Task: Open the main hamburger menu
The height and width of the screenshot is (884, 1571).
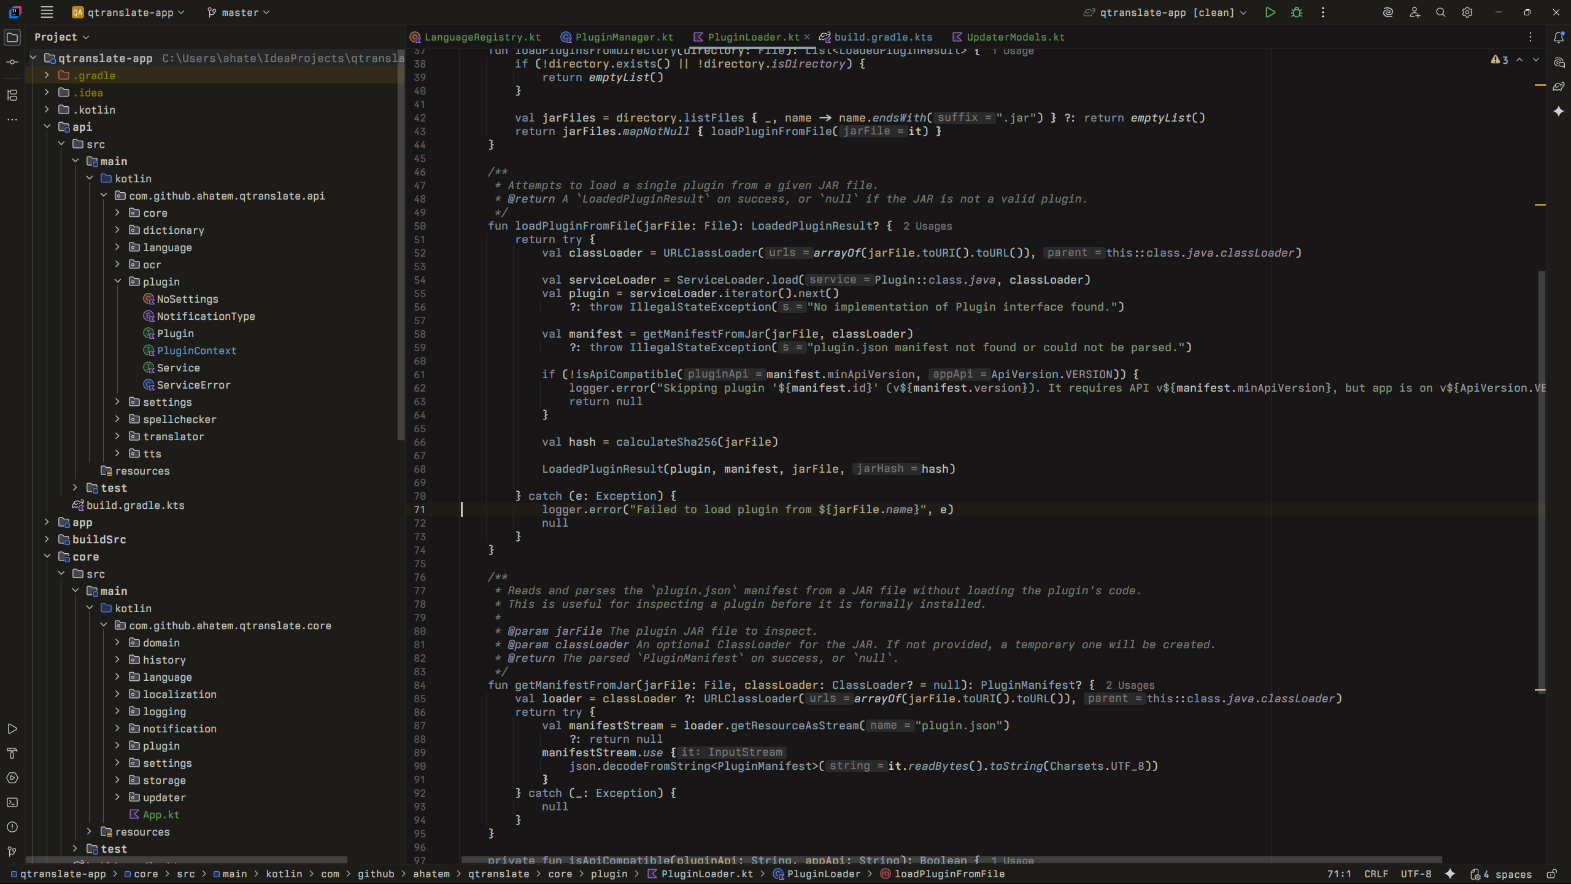Action: click(47, 12)
